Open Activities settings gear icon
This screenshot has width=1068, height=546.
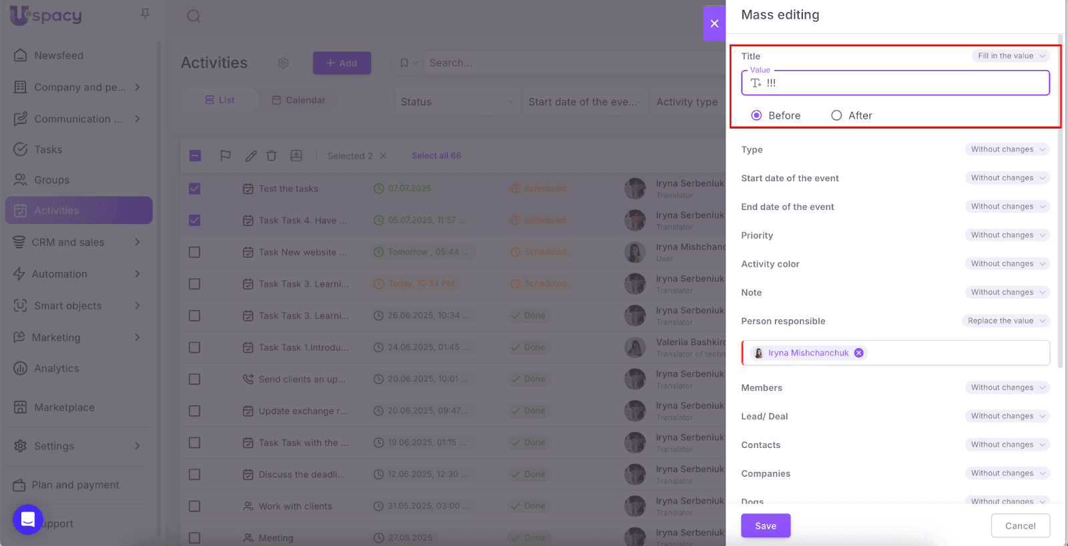[x=284, y=63]
